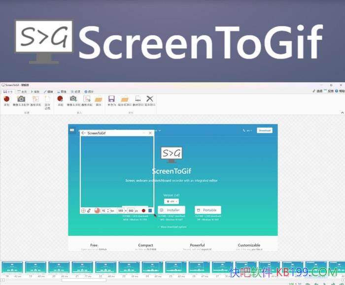Click crosshair snap-to-window icon in recorder
The height and width of the screenshot is (285, 345).
83,211
